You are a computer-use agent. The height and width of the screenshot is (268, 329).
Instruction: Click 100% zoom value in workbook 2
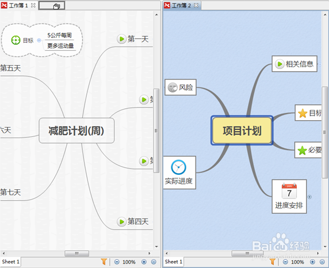click(297, 262)
